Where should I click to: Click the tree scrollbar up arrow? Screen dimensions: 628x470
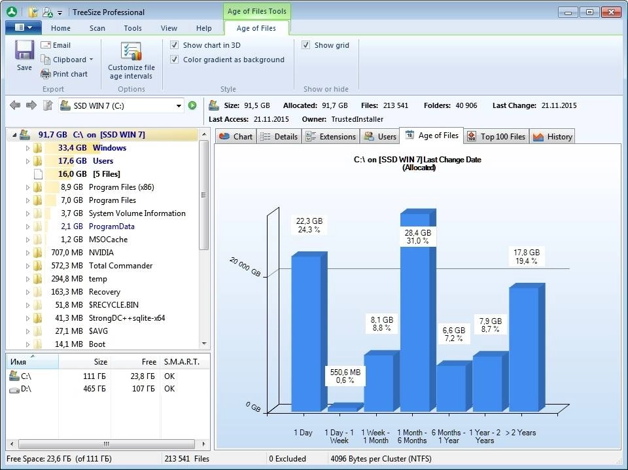204,134
